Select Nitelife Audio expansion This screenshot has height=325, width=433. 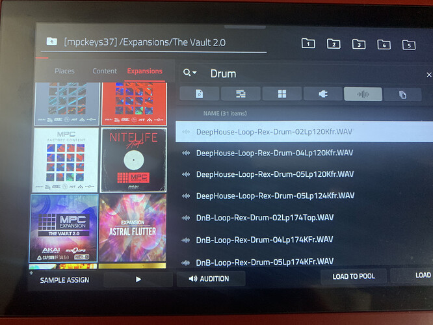[134, 160]
